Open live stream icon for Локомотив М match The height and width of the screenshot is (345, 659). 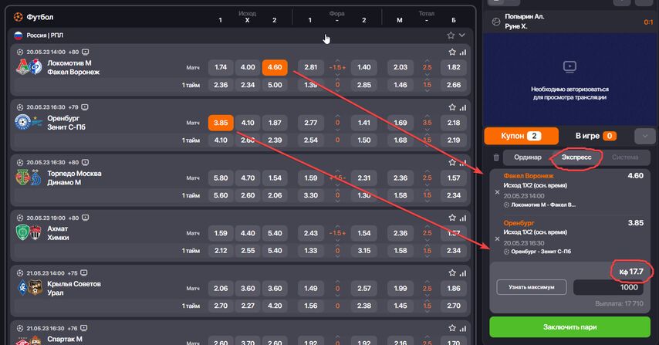tap(86, 52)
